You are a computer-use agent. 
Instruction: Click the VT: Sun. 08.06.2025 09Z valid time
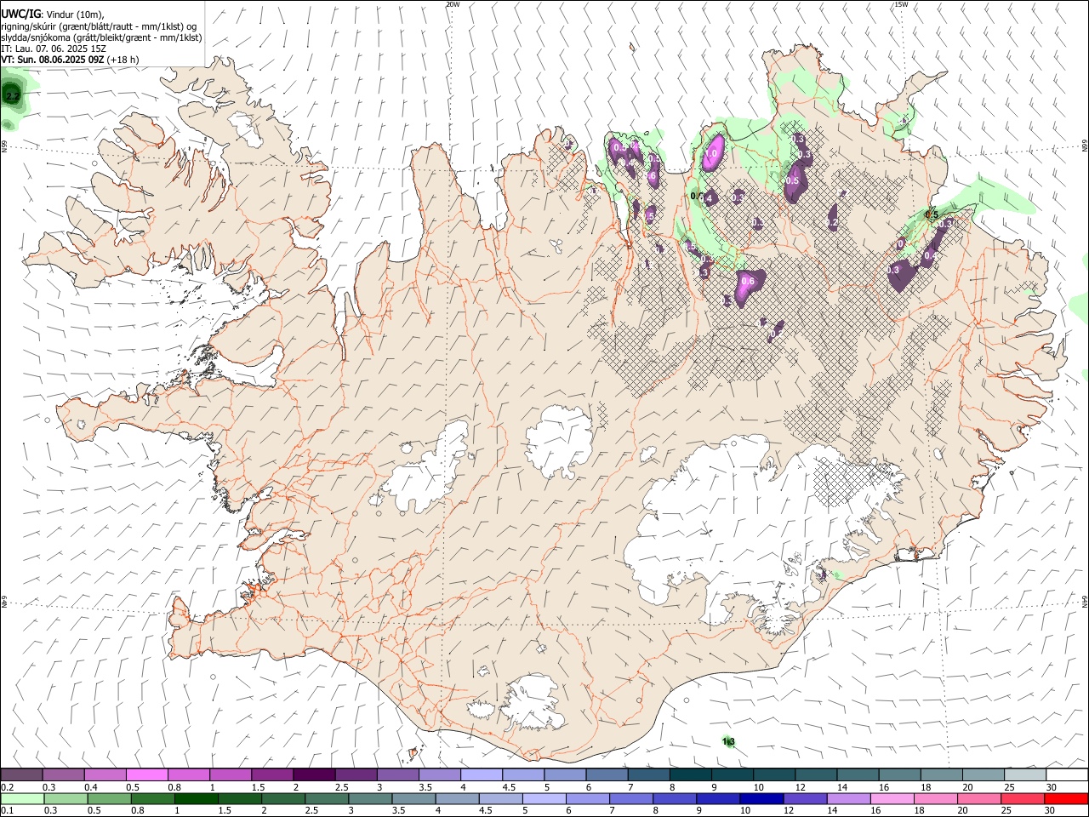point(69,60)
